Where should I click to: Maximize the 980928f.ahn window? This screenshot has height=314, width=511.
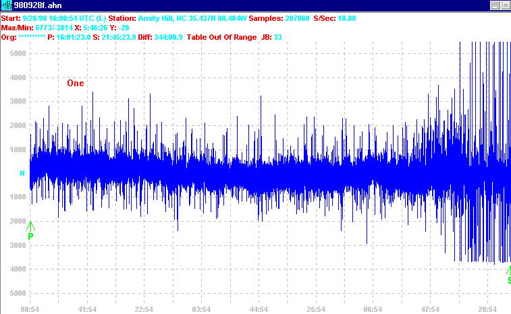[x=506, y=5]
